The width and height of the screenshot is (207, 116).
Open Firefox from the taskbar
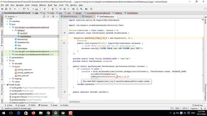[33, 113]
